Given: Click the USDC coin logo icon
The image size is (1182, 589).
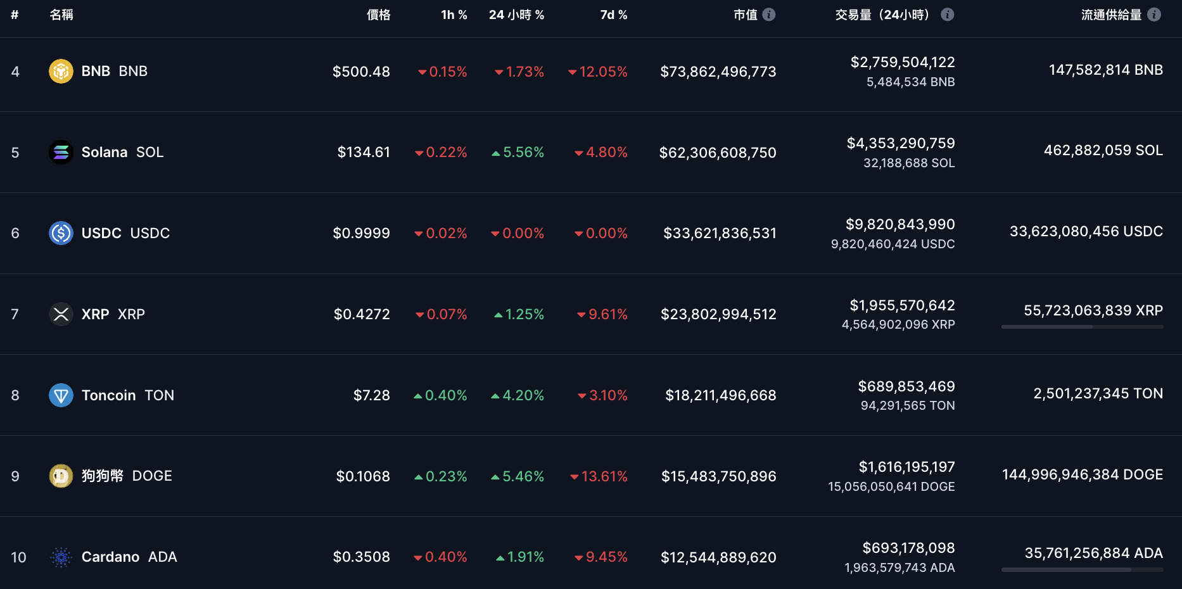Looking at the screenshot, I should (x=61, y=233).
